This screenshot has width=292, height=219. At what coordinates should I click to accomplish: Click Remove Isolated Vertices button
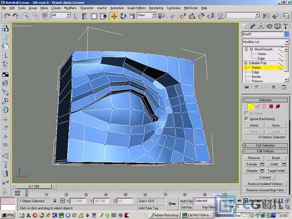tap(265, 184)
